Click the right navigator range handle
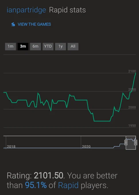Image resolution: width=139 pixels, height=195 pixels. pos(136,143)
